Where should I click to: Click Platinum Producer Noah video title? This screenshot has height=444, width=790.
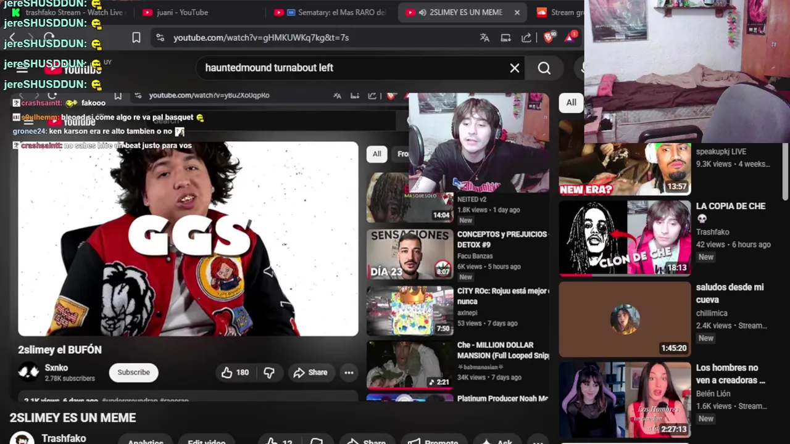tap(502, 398)
